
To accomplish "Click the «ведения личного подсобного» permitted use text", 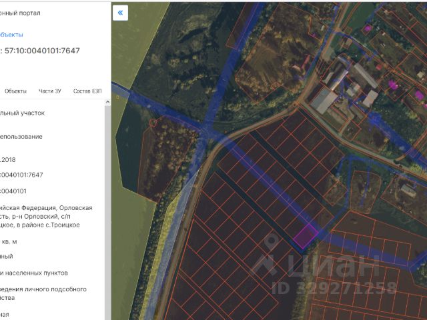I will coord(43,289).
